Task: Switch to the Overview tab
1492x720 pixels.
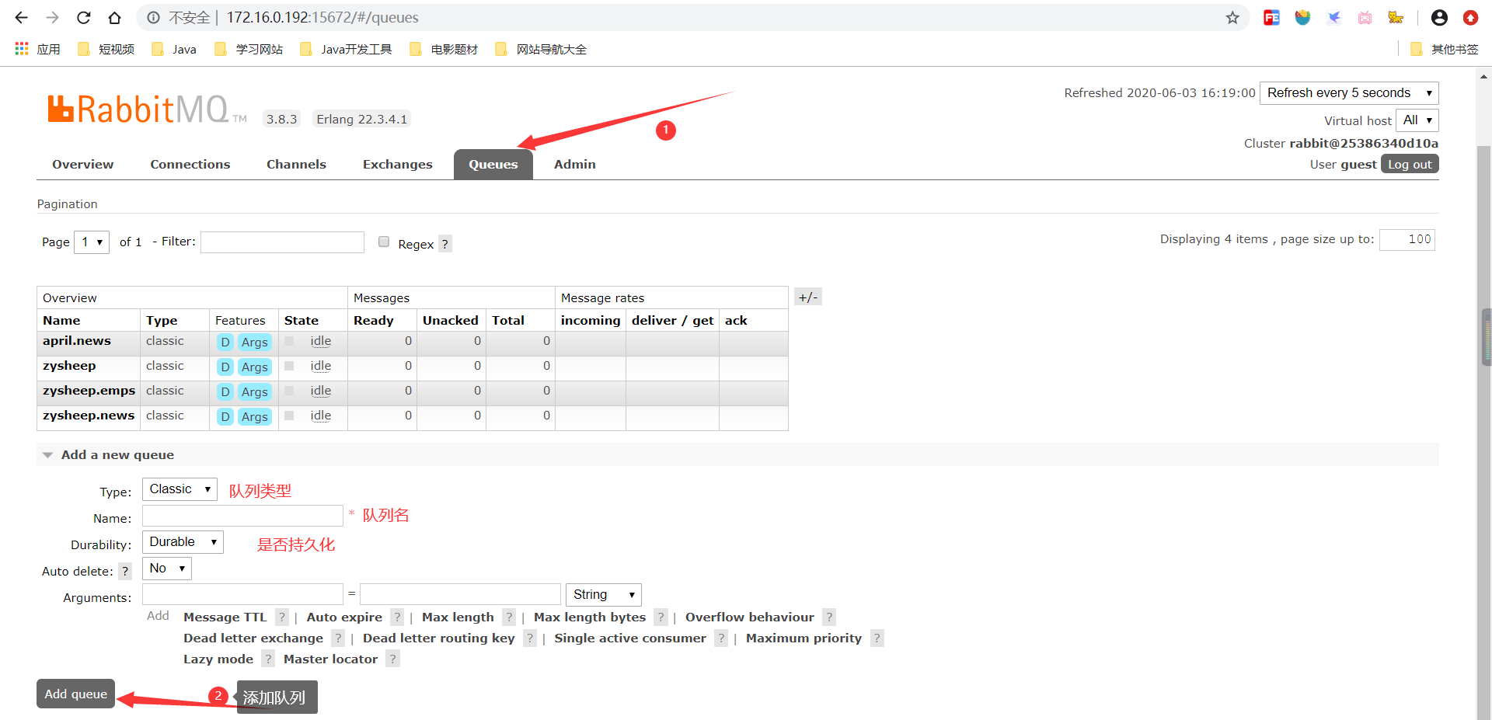Action: [x=83, y=164]
